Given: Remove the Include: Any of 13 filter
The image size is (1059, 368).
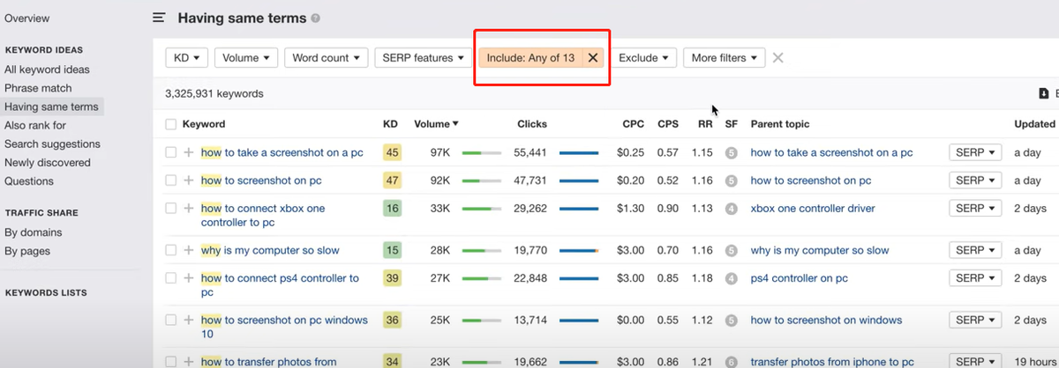Looking at the screenshot, I should click(x=593, y=58).
